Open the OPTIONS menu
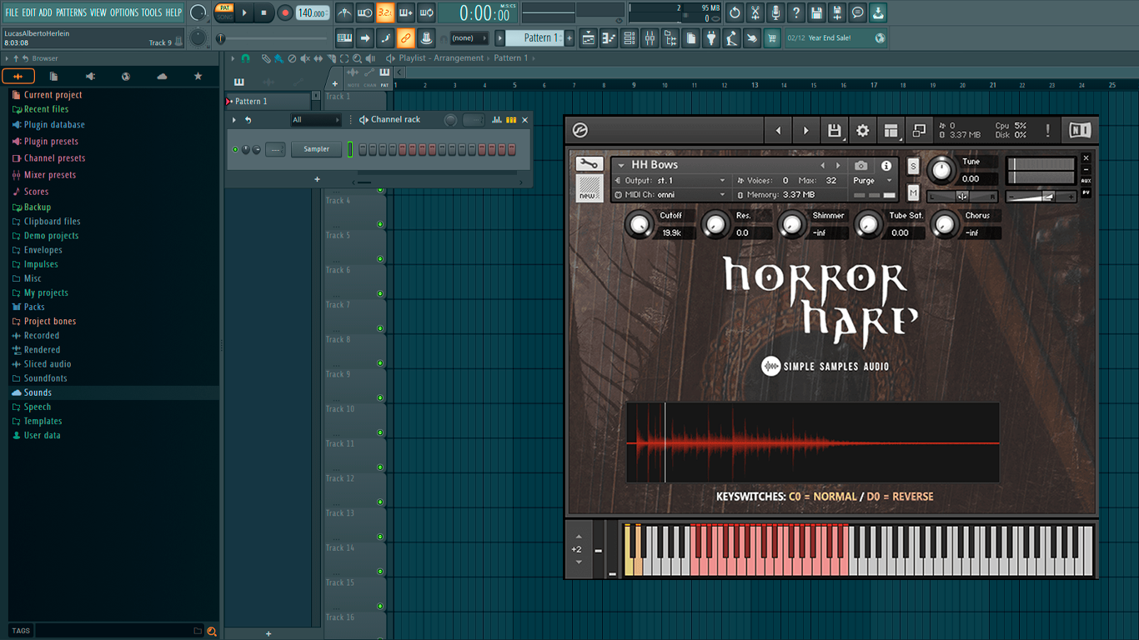This screenshot has height=640, width=1139. point(124,12)
